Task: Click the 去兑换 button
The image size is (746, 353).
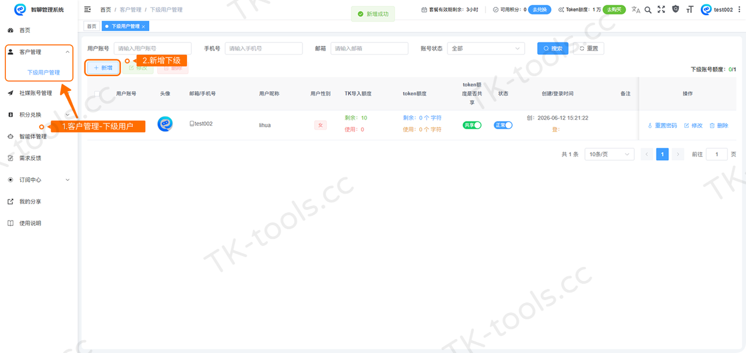Action: (540, 9)
